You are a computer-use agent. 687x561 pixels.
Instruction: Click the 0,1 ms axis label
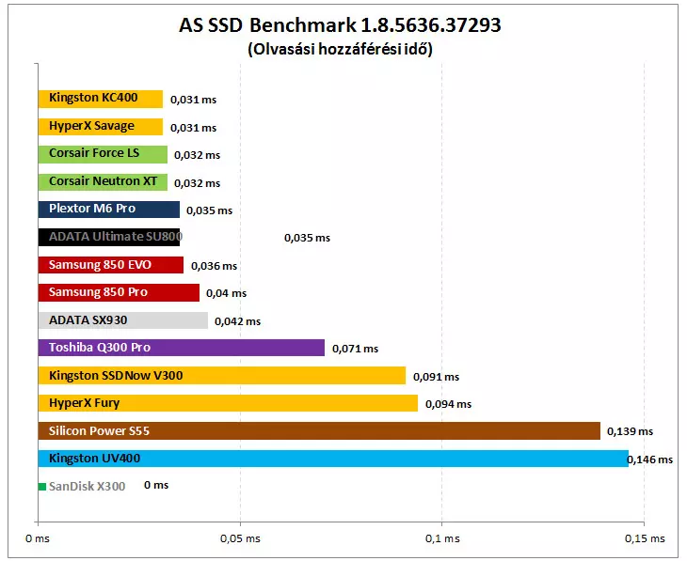coord(442,538)
